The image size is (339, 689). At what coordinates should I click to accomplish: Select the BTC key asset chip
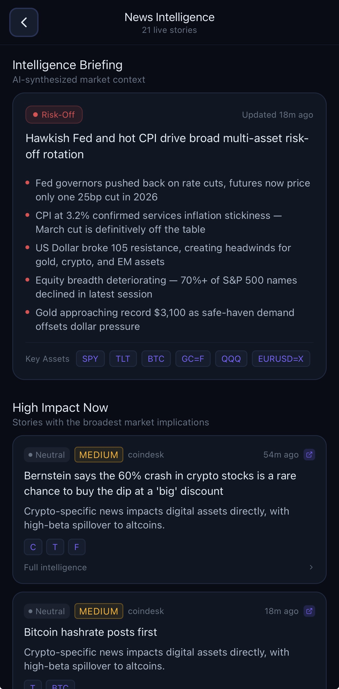(x=156, y=359)
